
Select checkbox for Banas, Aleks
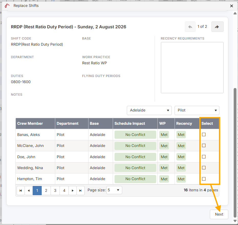tap(204, 134)
